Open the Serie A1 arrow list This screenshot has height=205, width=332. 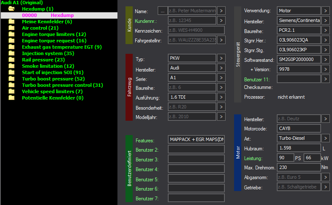[x=221, y=78]
